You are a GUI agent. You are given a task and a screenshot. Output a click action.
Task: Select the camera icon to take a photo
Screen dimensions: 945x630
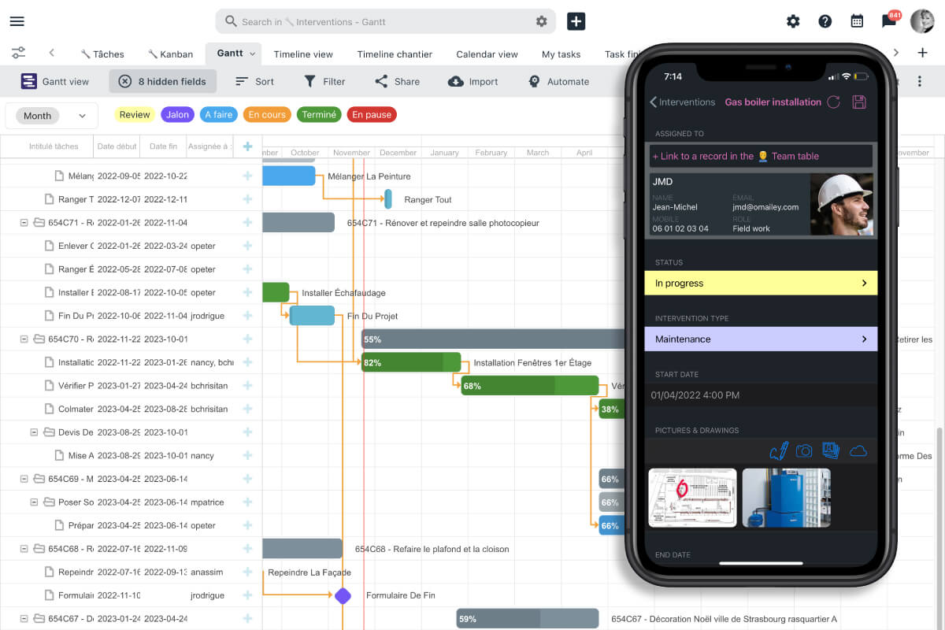(x=804, y=450)
